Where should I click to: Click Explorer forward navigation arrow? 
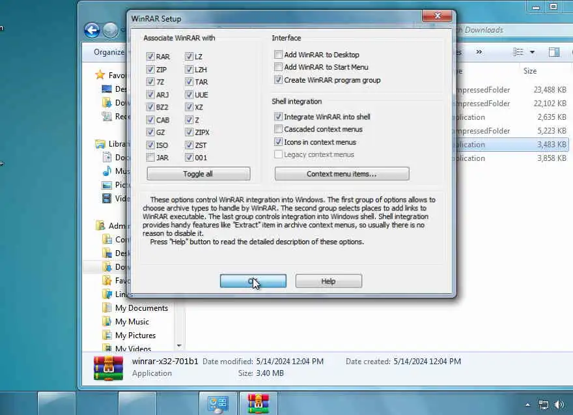110,30
